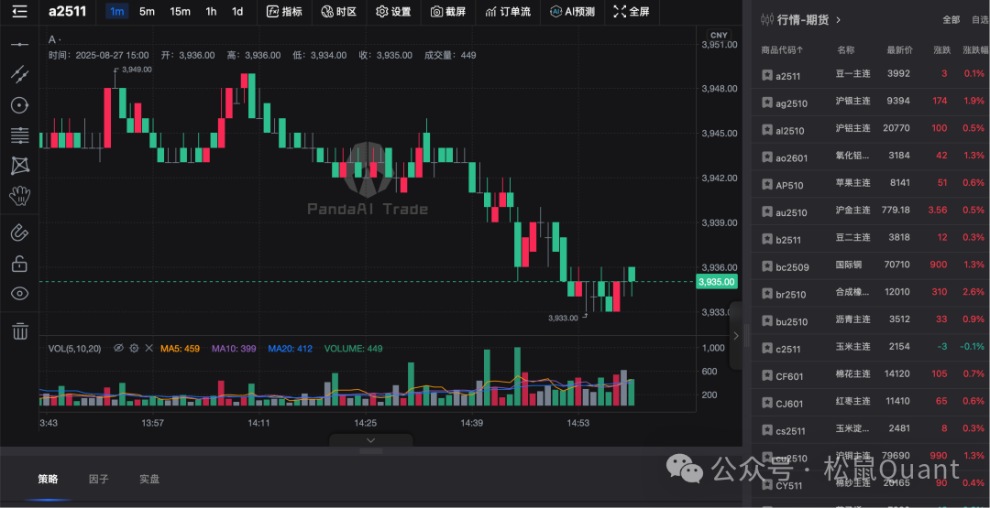Expand the 行情-期货 market selector
This screenshot has width=990, height=508.
pyautogui.click(x=839, y=19)
